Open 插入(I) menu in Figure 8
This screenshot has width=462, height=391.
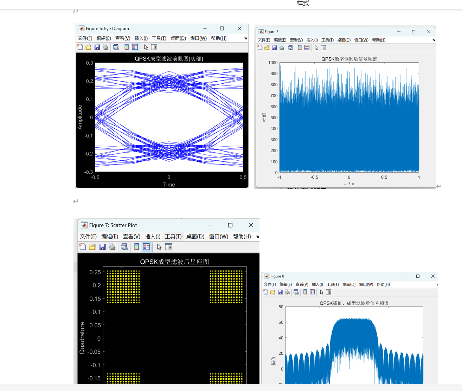(x=317, y=284)
